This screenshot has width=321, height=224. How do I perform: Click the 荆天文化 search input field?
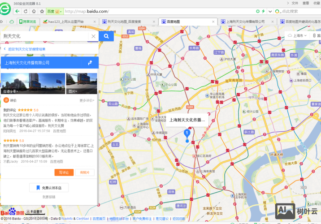pos(45,36)
